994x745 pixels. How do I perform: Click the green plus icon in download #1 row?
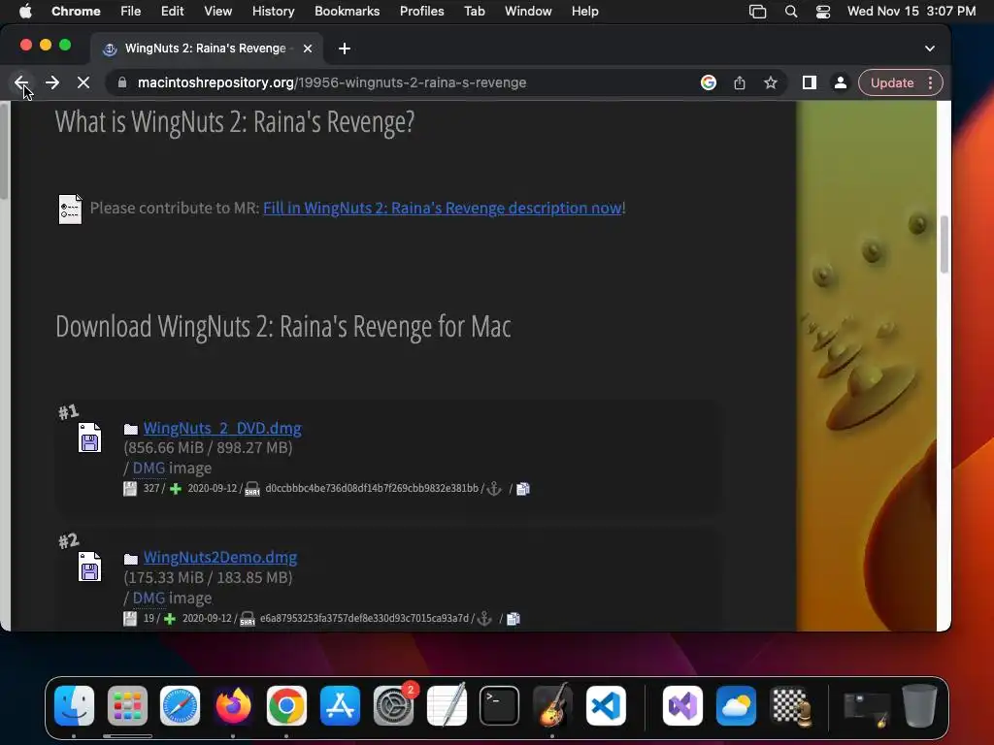point(176,489)
